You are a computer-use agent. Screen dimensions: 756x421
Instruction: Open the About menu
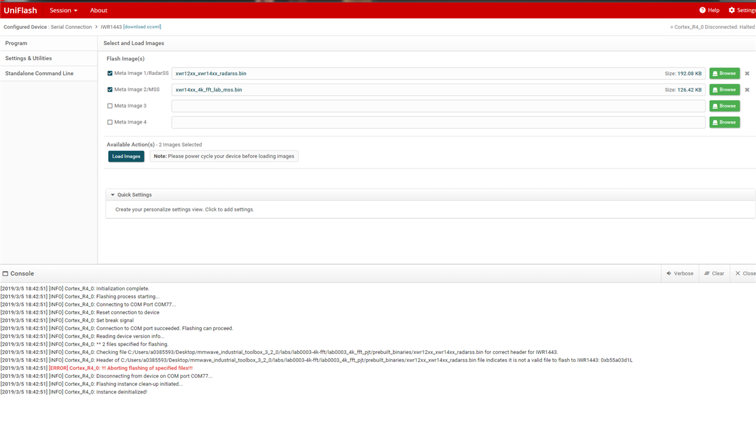[98, 10]
